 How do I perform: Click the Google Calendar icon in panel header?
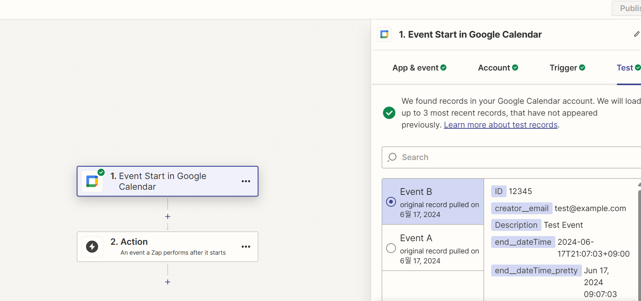384,34
